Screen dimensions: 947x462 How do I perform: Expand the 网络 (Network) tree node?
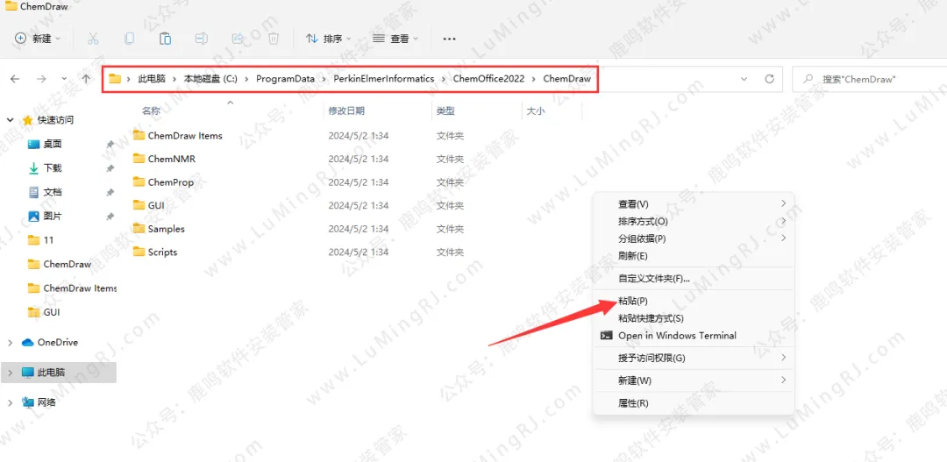point(10,402)
